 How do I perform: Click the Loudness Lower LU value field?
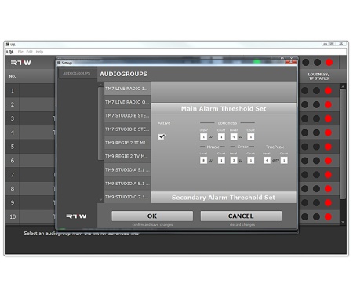[x=234, y=136]
